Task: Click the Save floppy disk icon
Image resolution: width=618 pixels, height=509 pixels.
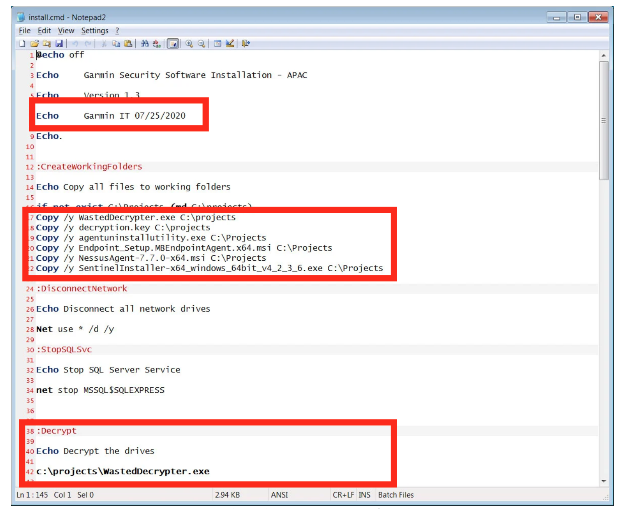Action: click(x=59, y=44)
